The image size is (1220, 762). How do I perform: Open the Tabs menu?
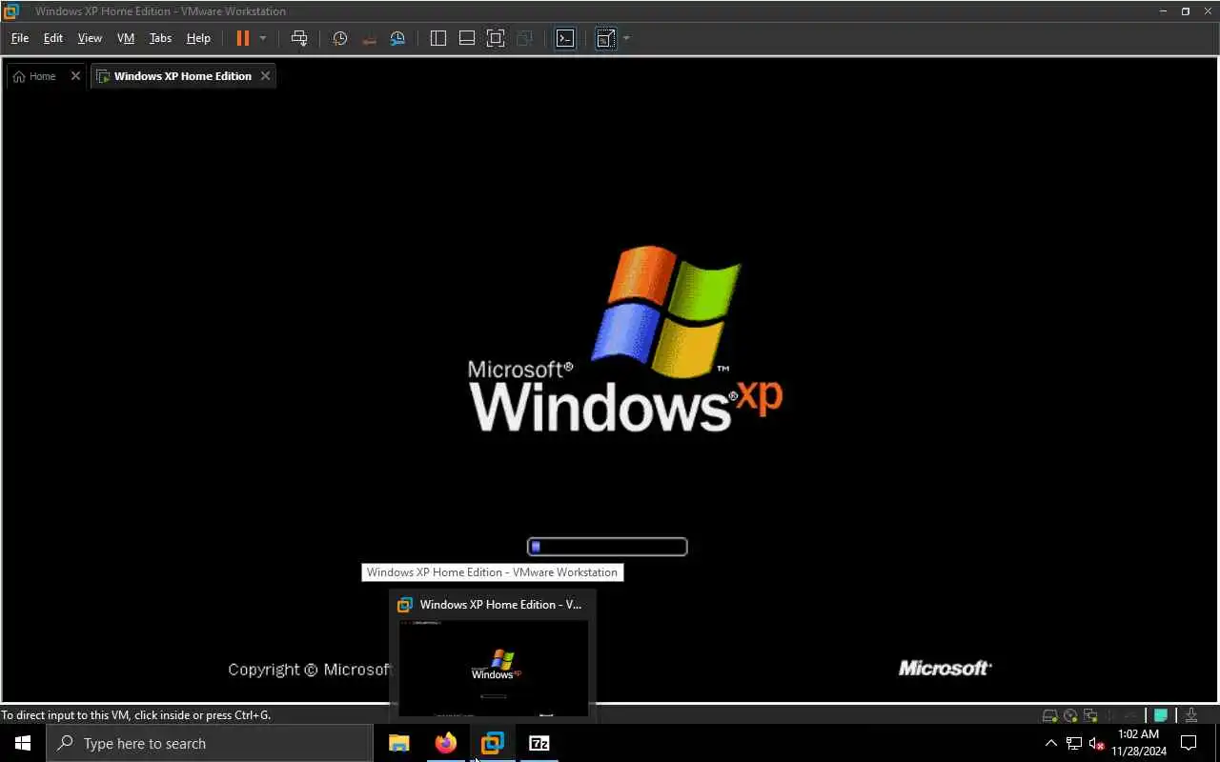160,38
